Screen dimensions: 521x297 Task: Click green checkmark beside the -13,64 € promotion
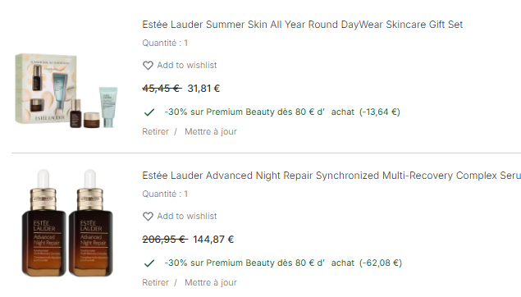pyautogui.click(x=149, y=112)
